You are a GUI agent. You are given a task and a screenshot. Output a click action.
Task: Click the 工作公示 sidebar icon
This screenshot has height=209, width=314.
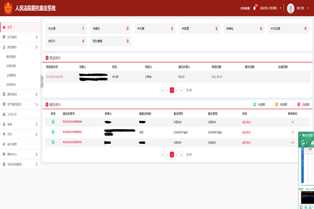coord(4,113)
